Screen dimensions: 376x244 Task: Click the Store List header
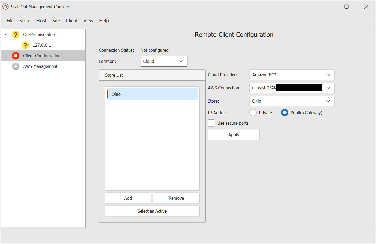(152, 75)
